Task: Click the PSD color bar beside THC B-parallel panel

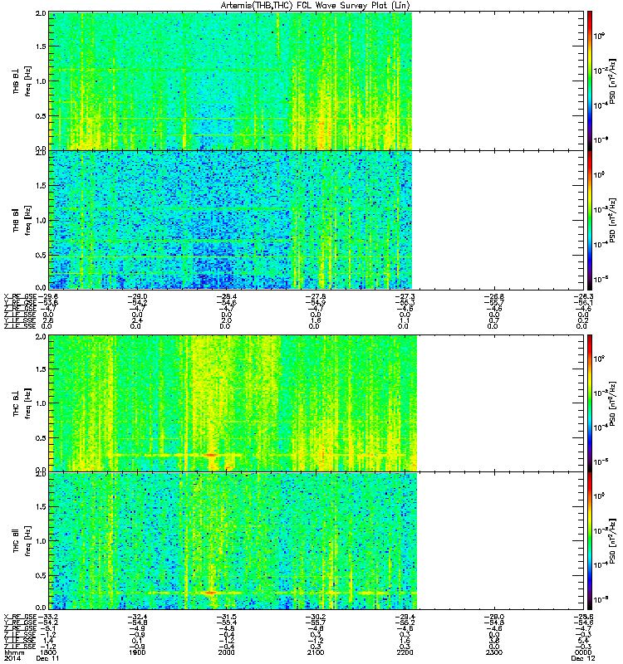Action: (x=590, y=541)
